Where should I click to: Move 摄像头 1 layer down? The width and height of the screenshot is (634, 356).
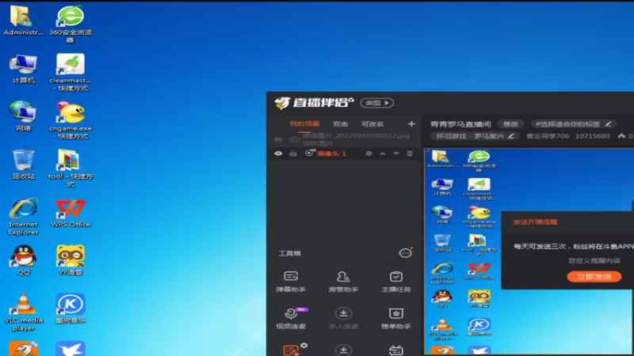tap(395, 153)
